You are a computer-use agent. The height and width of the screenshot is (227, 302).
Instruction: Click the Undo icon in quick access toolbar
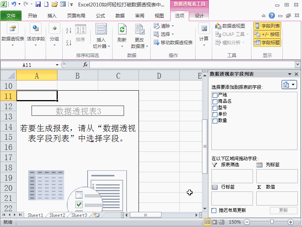(14, 4)
